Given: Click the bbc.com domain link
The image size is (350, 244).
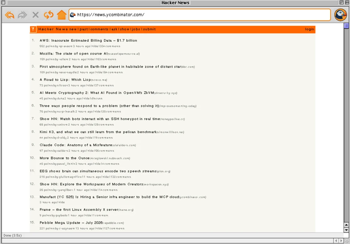Looking at the screenshot, I should point(188,67).
